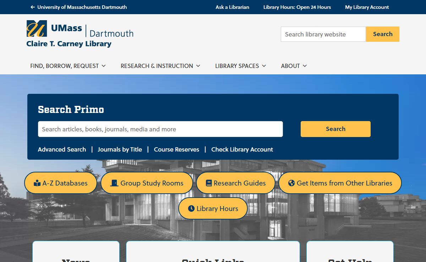Open Library Hours: Open 24 Hours link
426x262 pixels.
click(297, 7)
